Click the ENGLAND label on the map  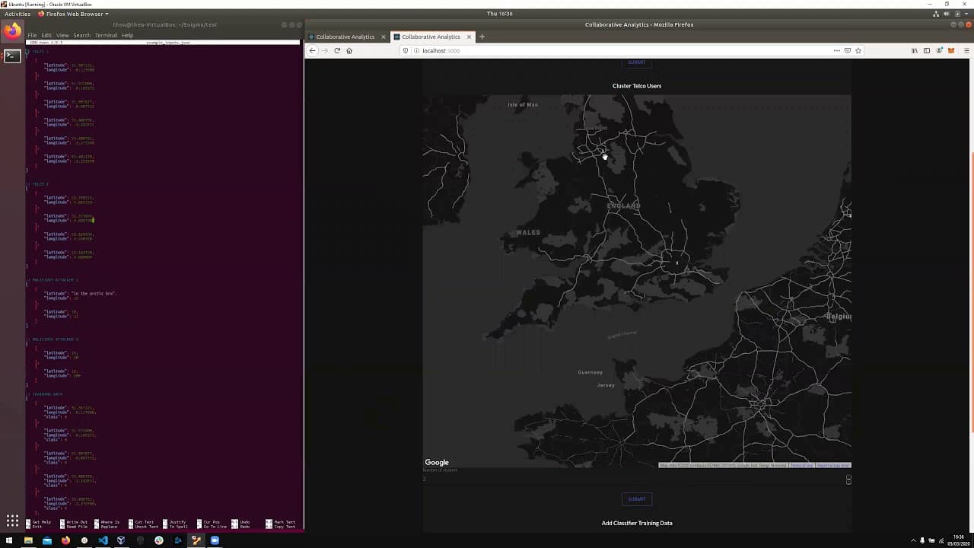(x=624, y=206)
